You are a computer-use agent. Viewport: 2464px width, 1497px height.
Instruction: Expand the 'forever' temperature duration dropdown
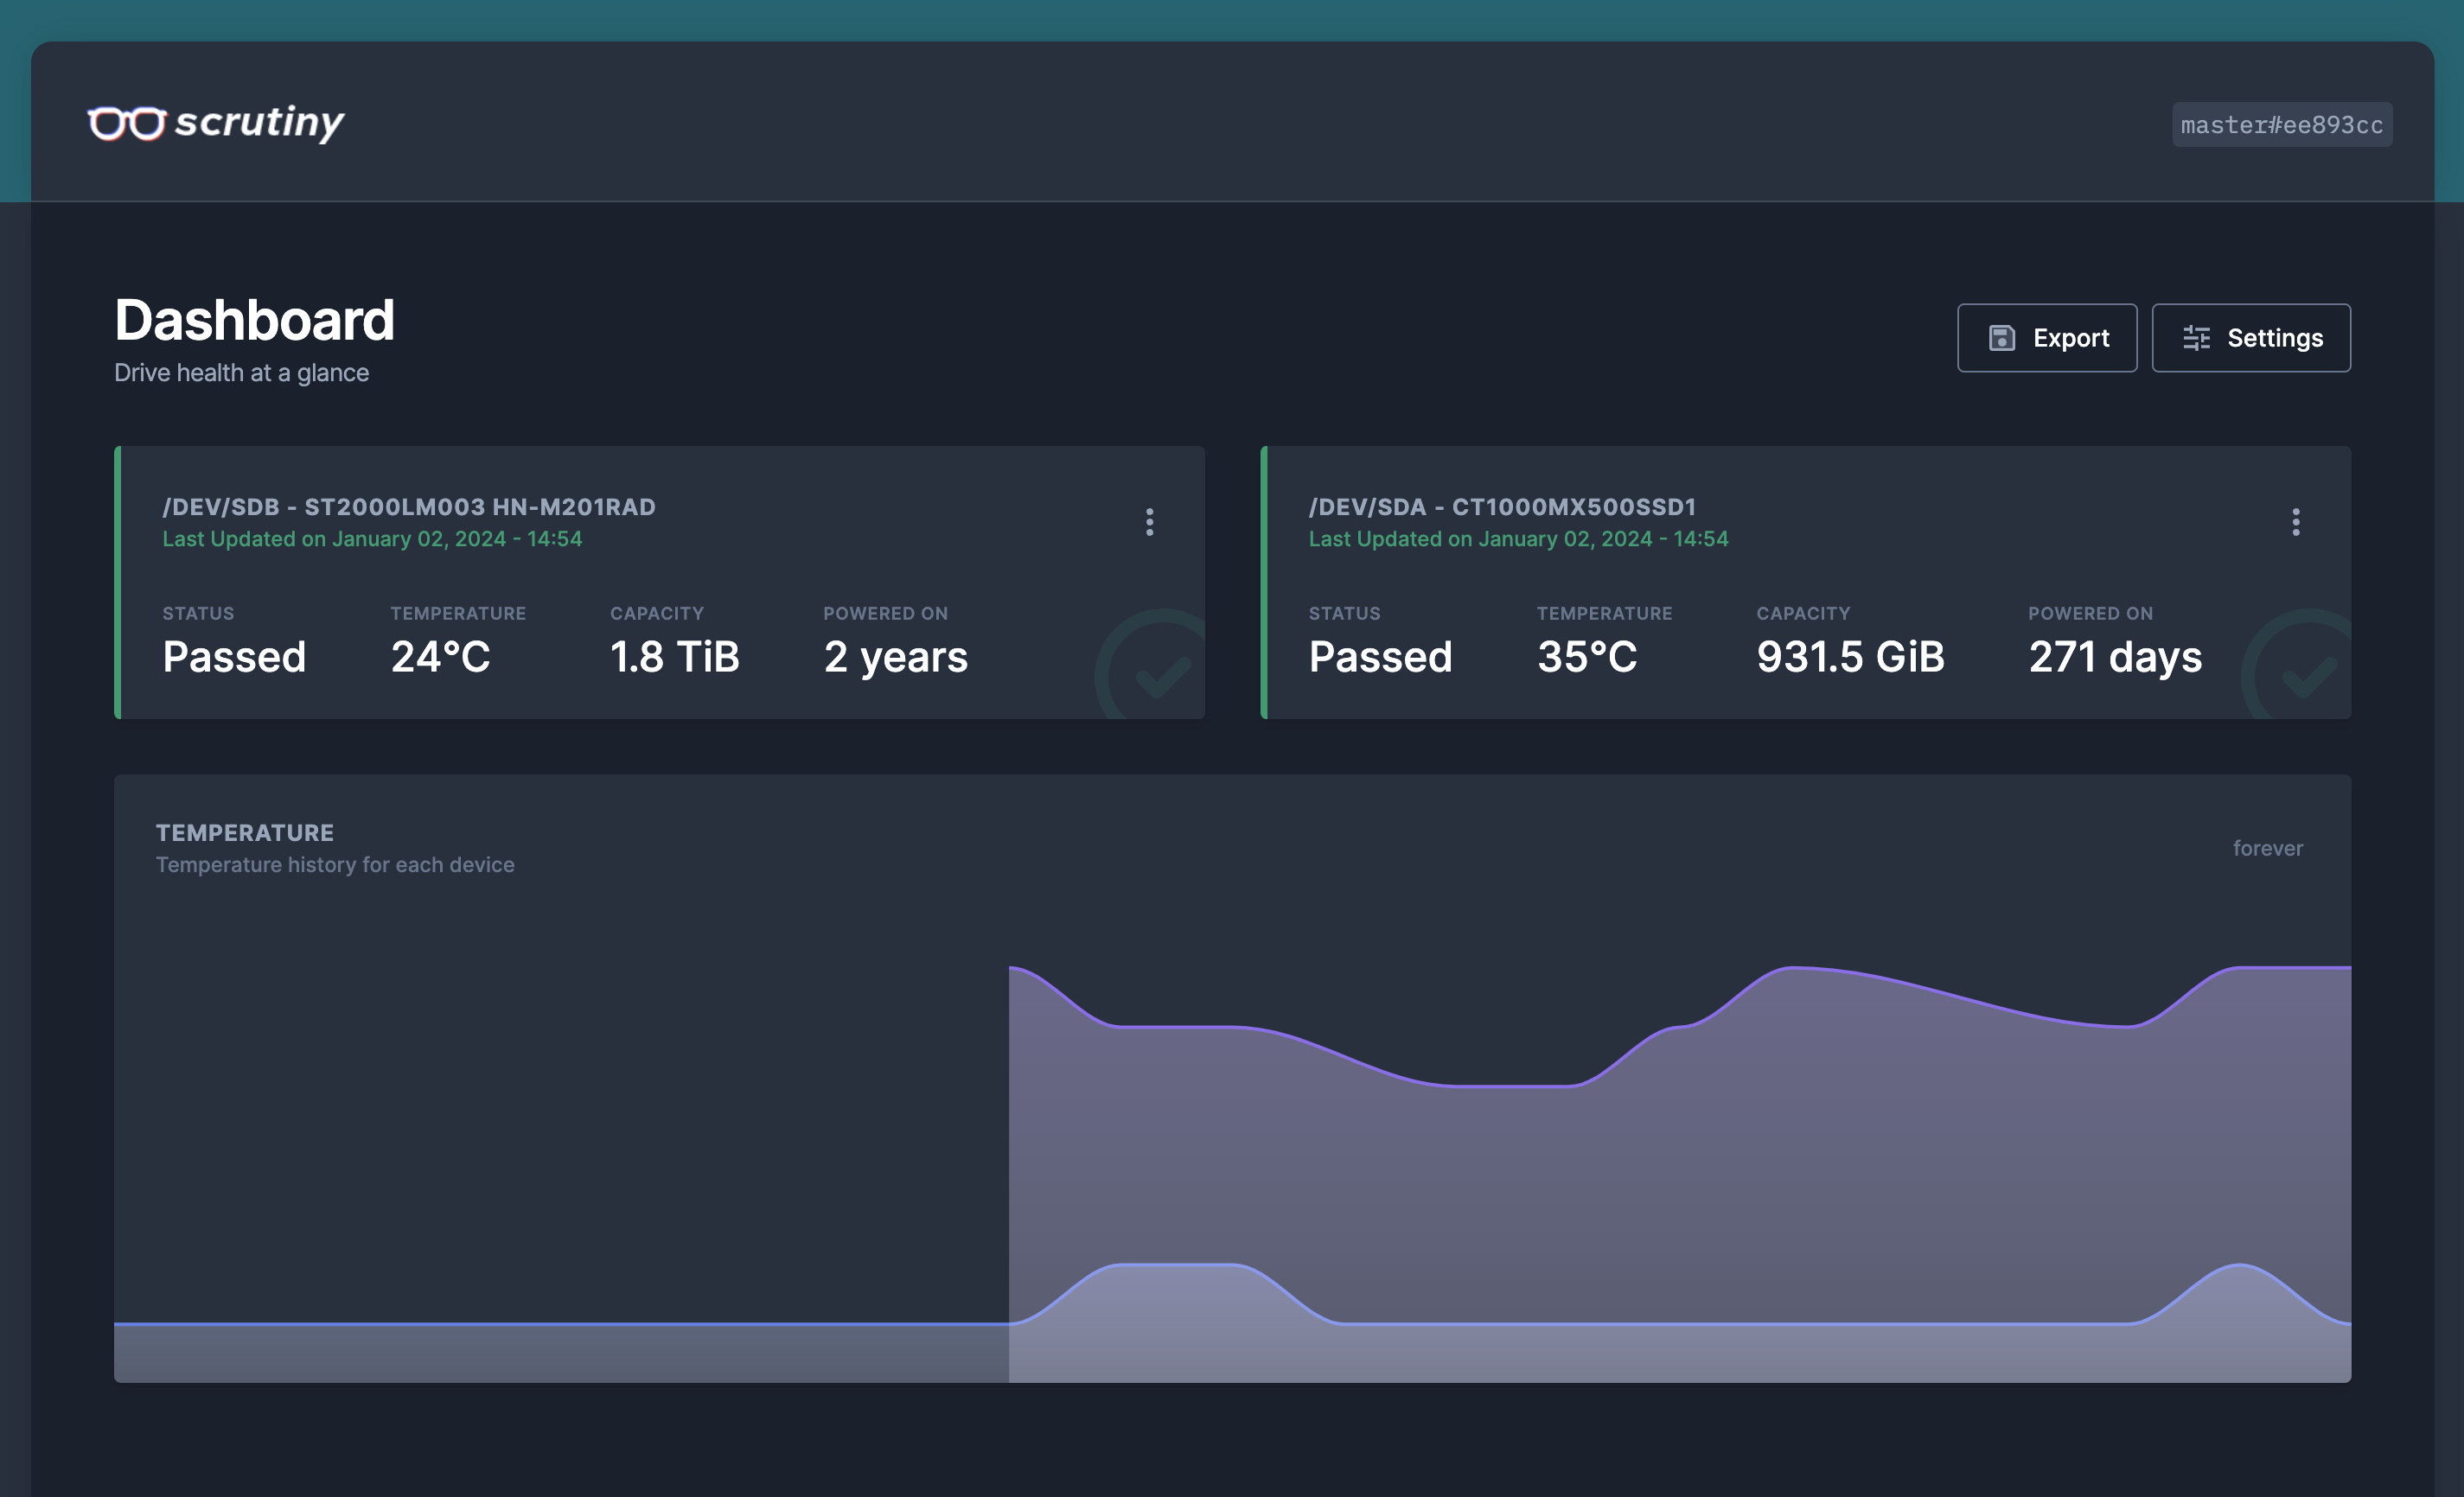pos(2267,848)
